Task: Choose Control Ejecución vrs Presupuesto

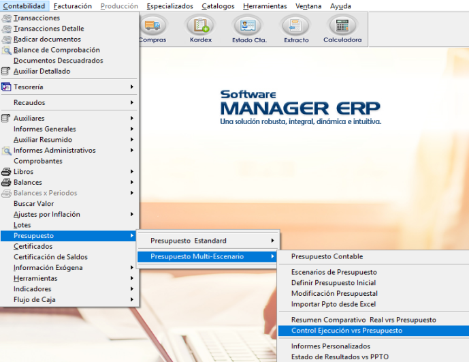Action: [374, 331]
